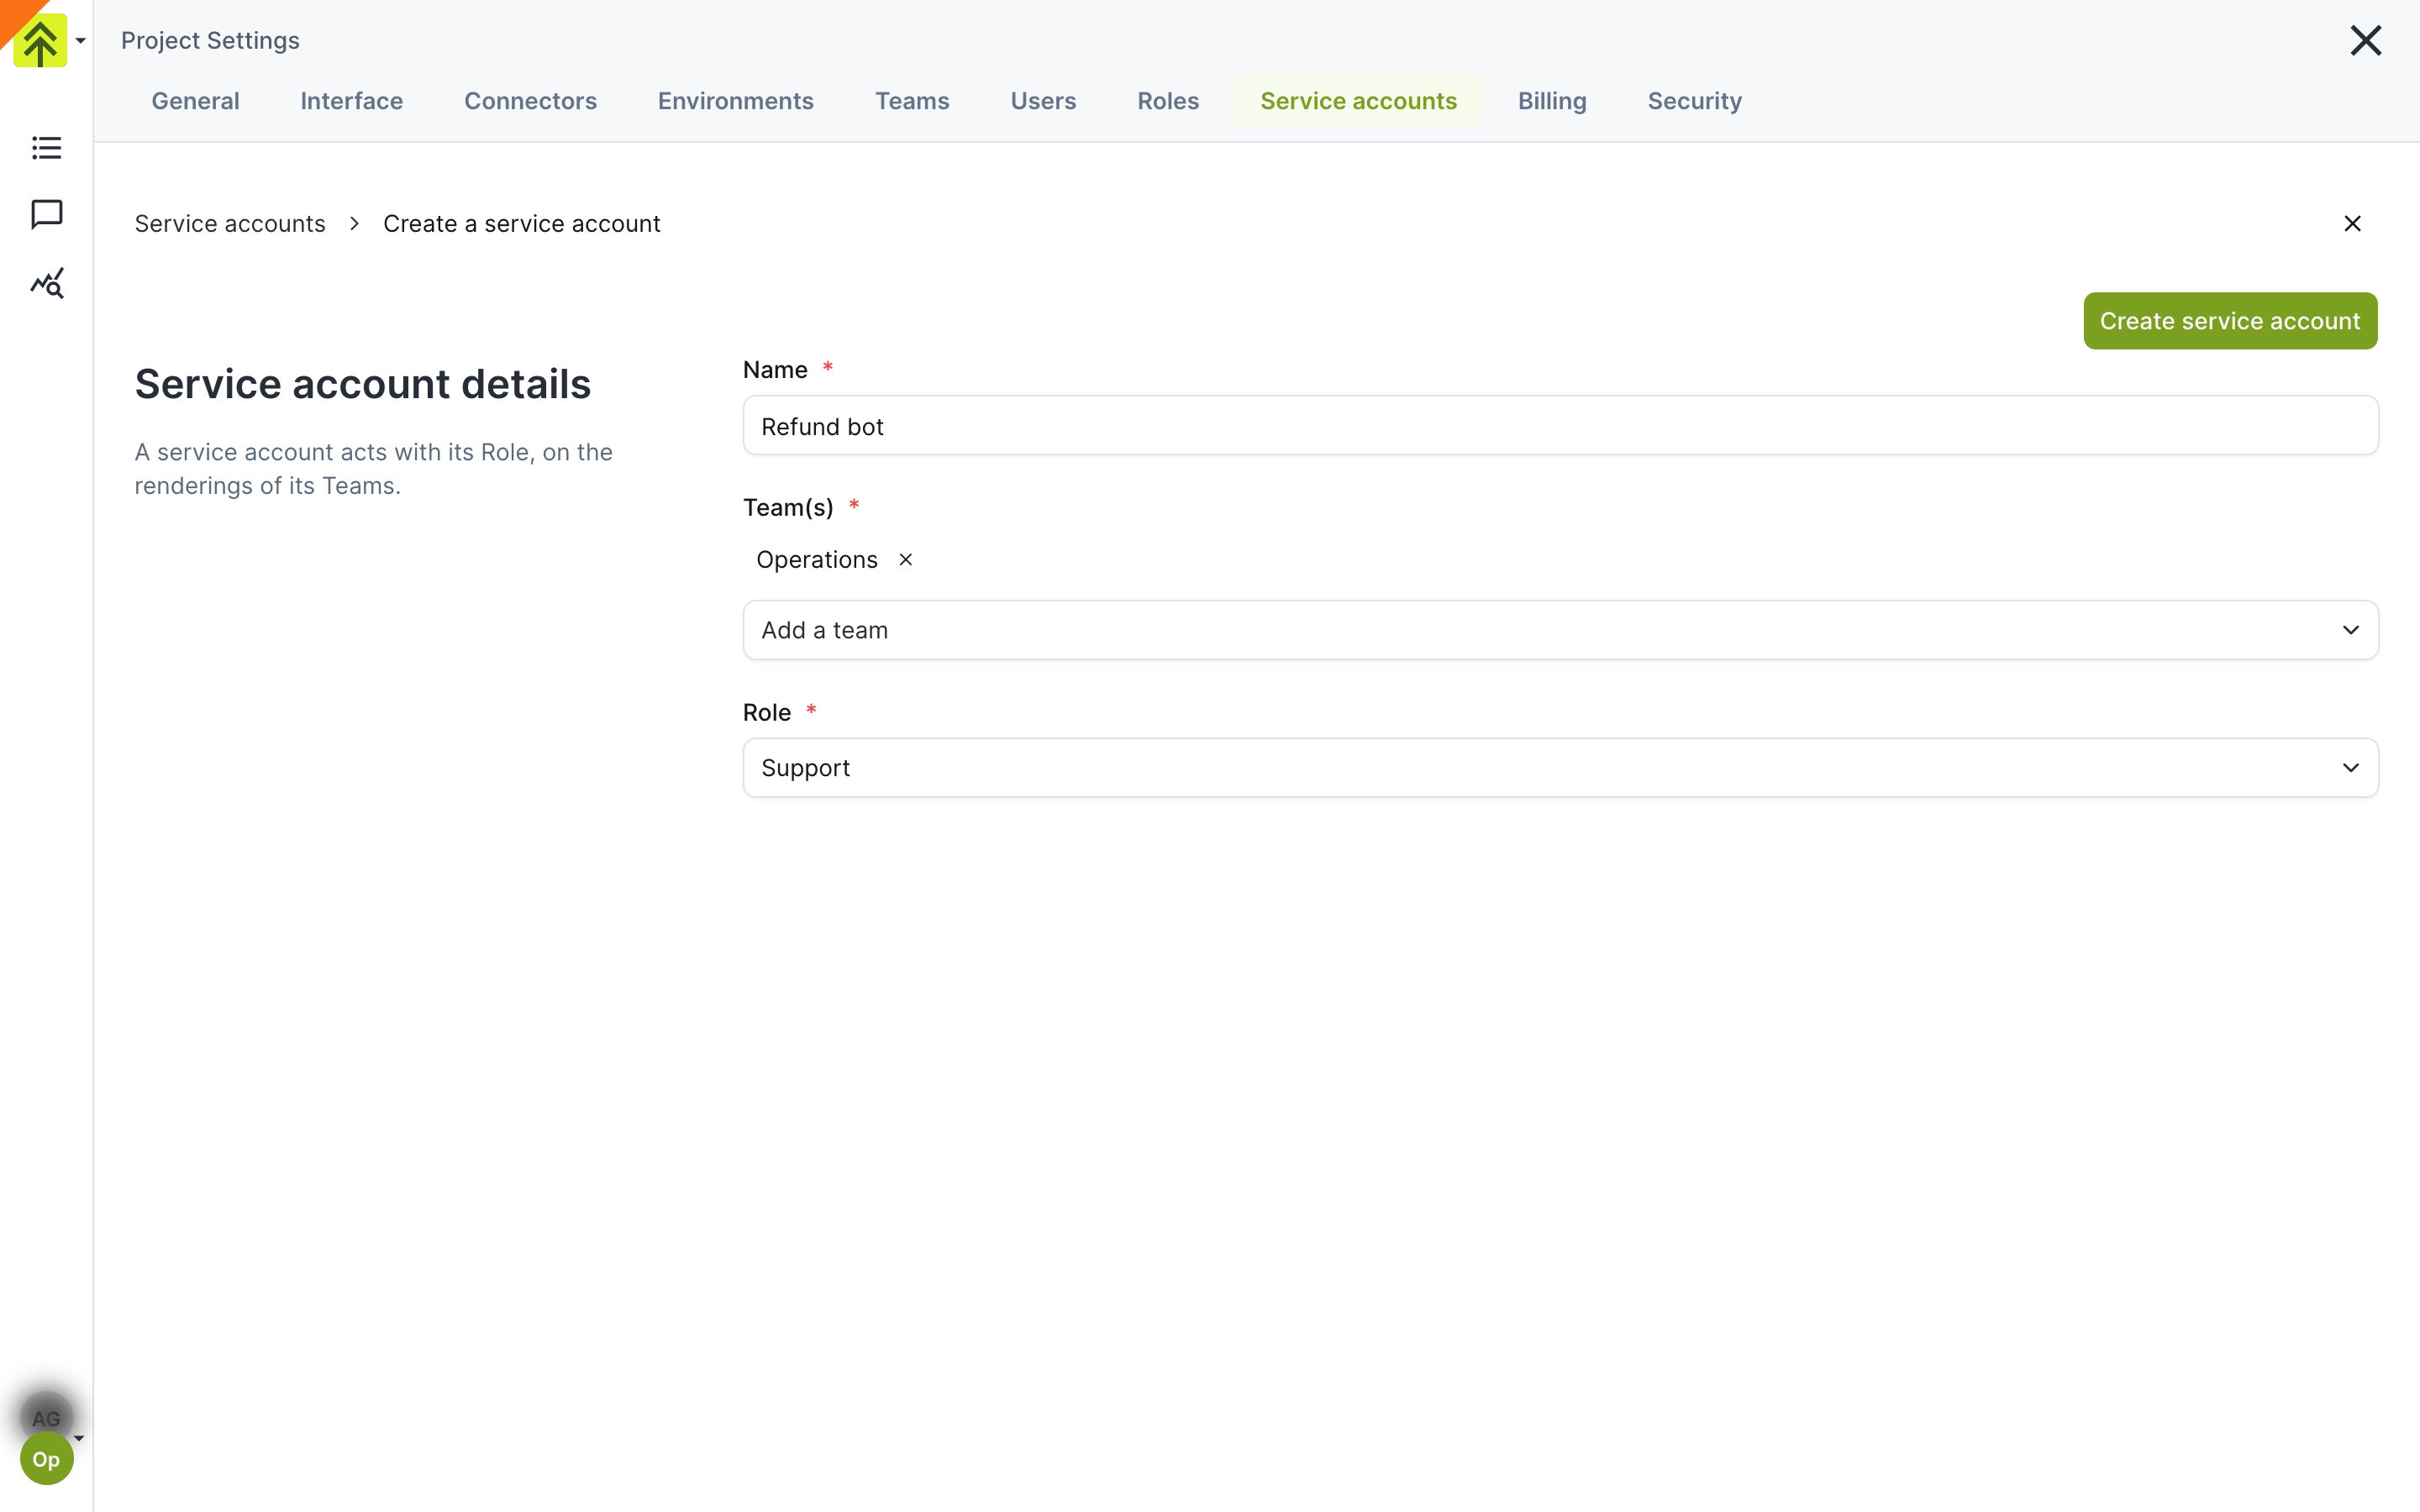2420x1512 pixels.
Task: Open the Billing tab
Action: point(1552,101)
